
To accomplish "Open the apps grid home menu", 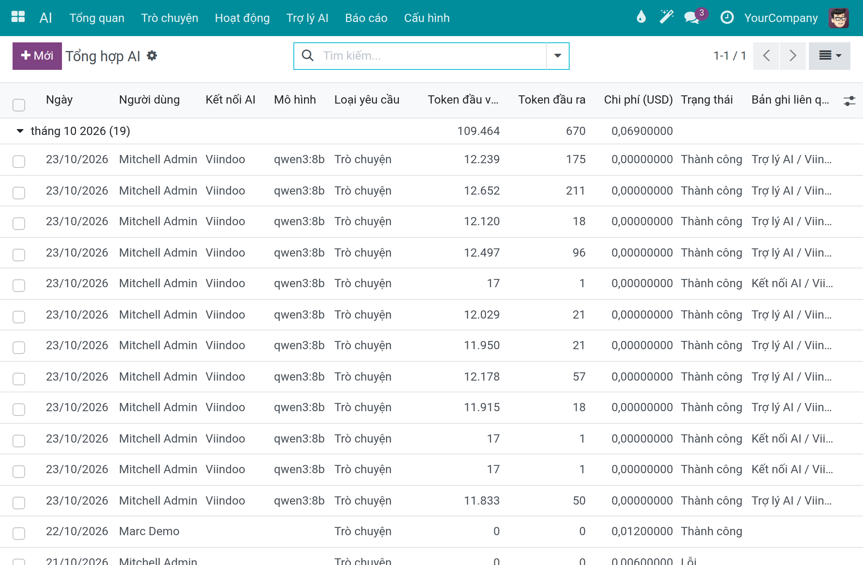I will click(18, 17).
